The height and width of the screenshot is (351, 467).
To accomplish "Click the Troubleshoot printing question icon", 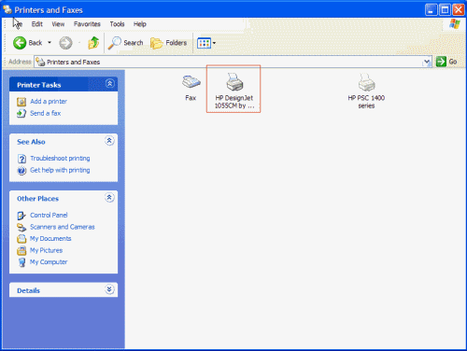I will (21, 159).
